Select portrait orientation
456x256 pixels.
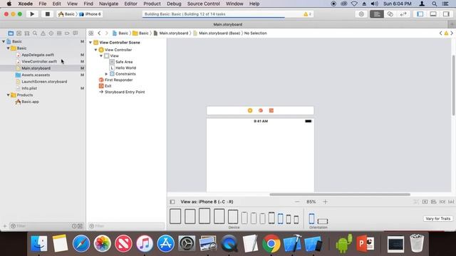311,218
